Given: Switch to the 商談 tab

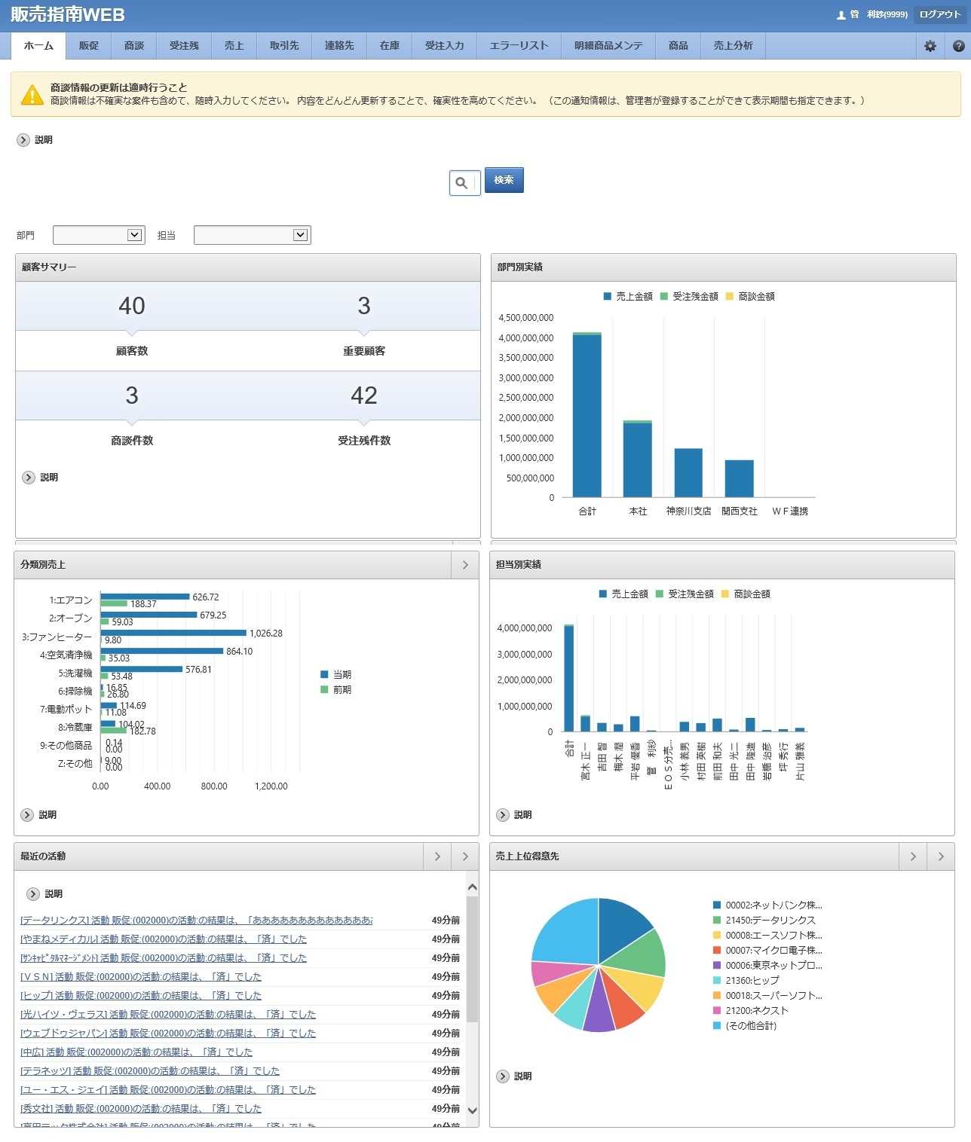Looking at the screenshot, I should [x=134, y=46].
